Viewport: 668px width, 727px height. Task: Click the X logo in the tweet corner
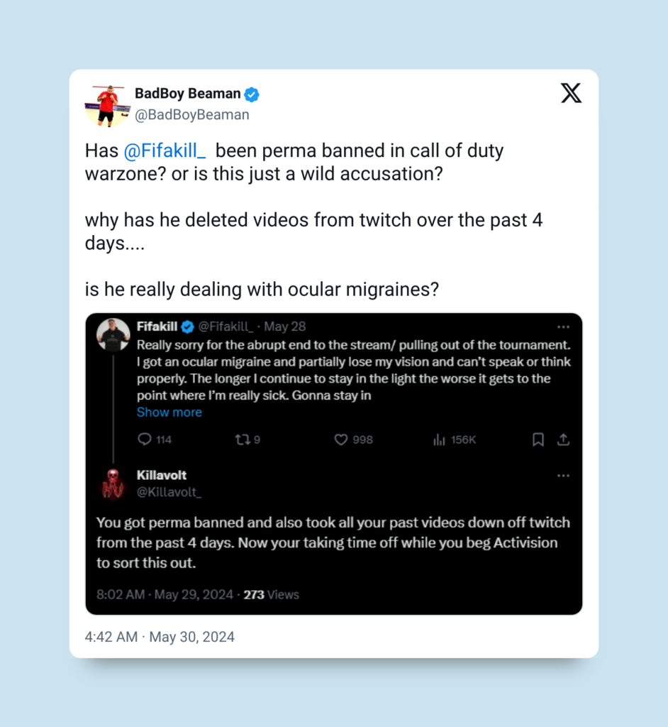point(571,93)
